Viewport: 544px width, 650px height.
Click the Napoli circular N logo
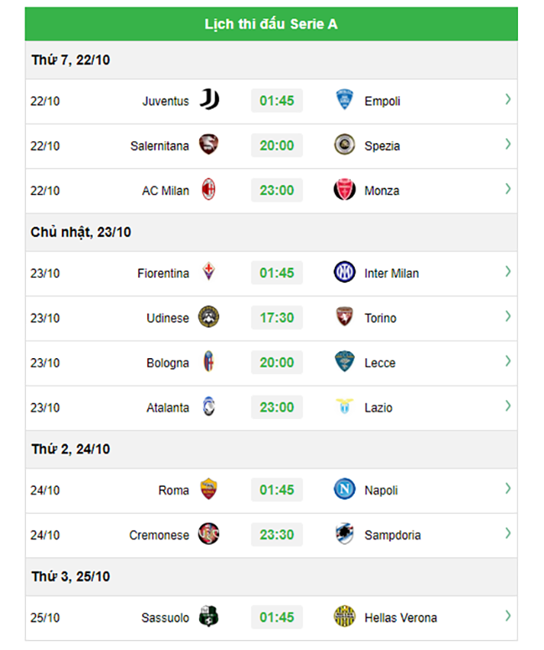344,489
